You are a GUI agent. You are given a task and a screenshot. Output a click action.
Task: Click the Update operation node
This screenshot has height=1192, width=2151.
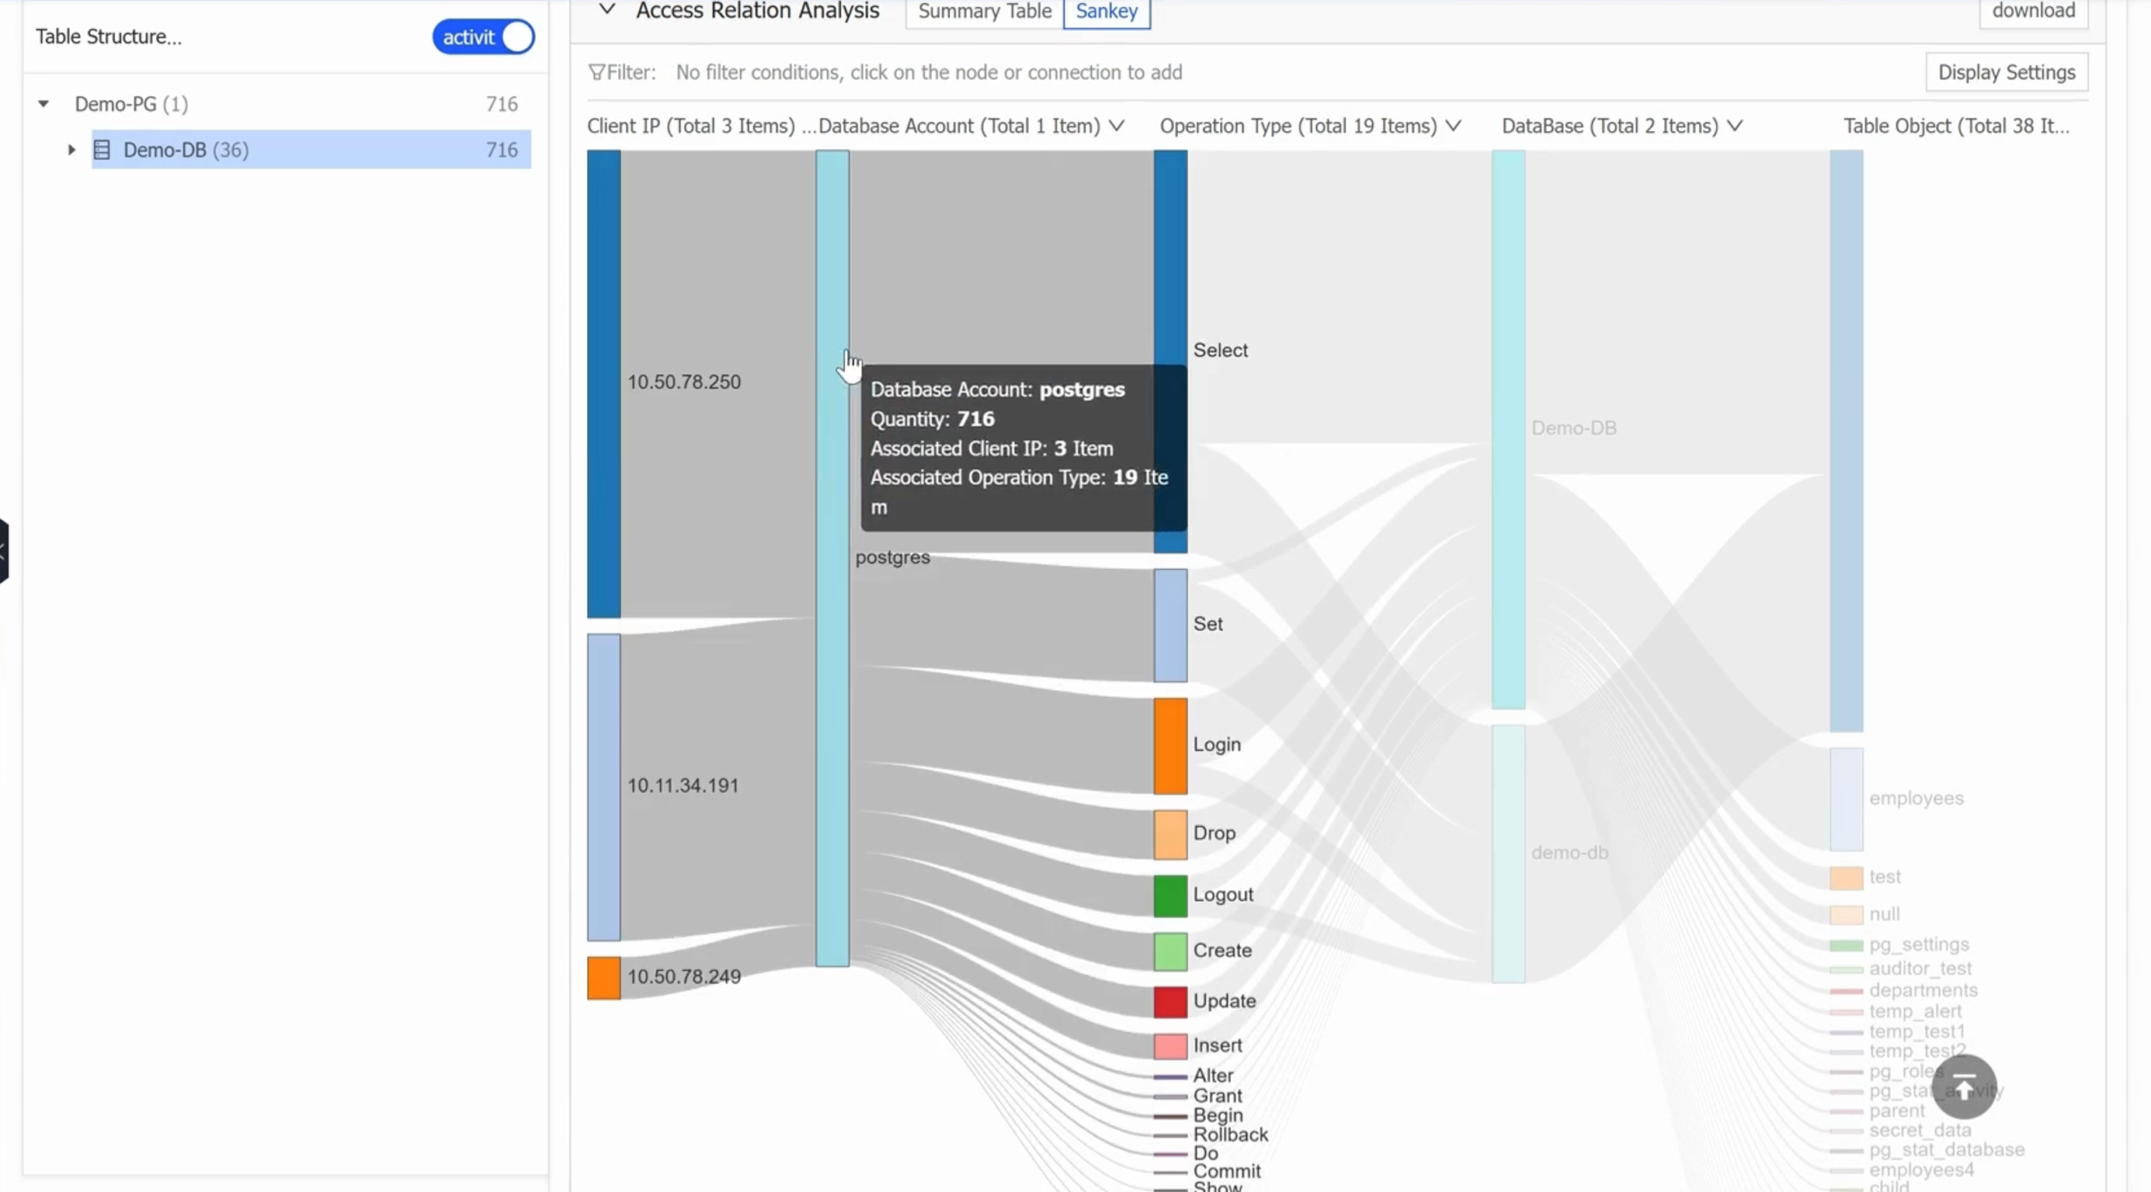pyautogui.click(x=1171, y=1003)
